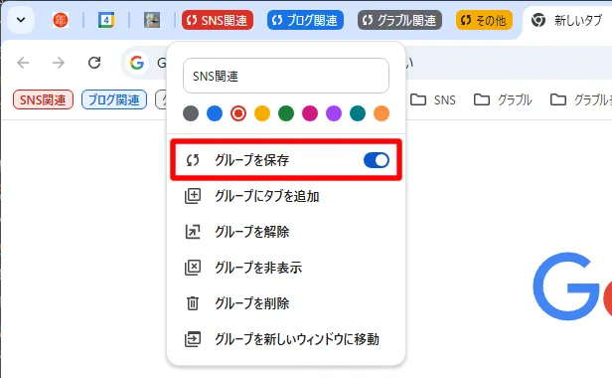
Task: Select グループを非表示 menu item
Action: tap(286, 268)
